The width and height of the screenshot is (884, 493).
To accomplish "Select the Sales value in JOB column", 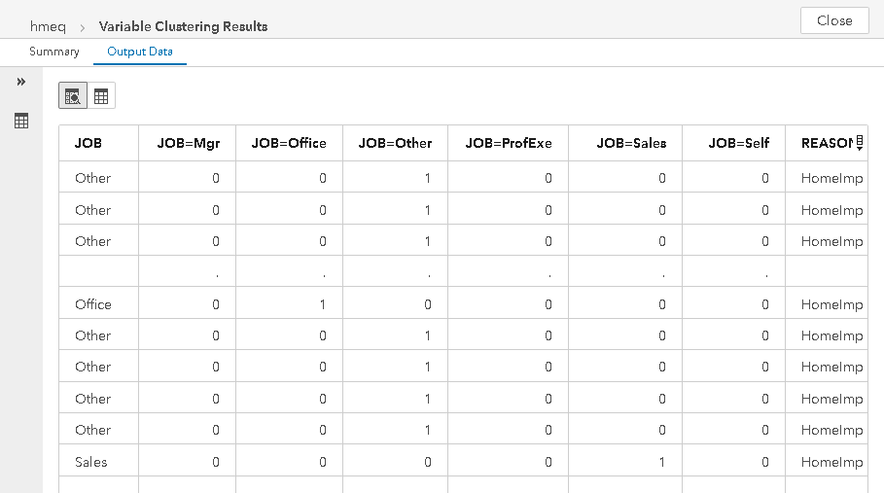I will 90,462.
